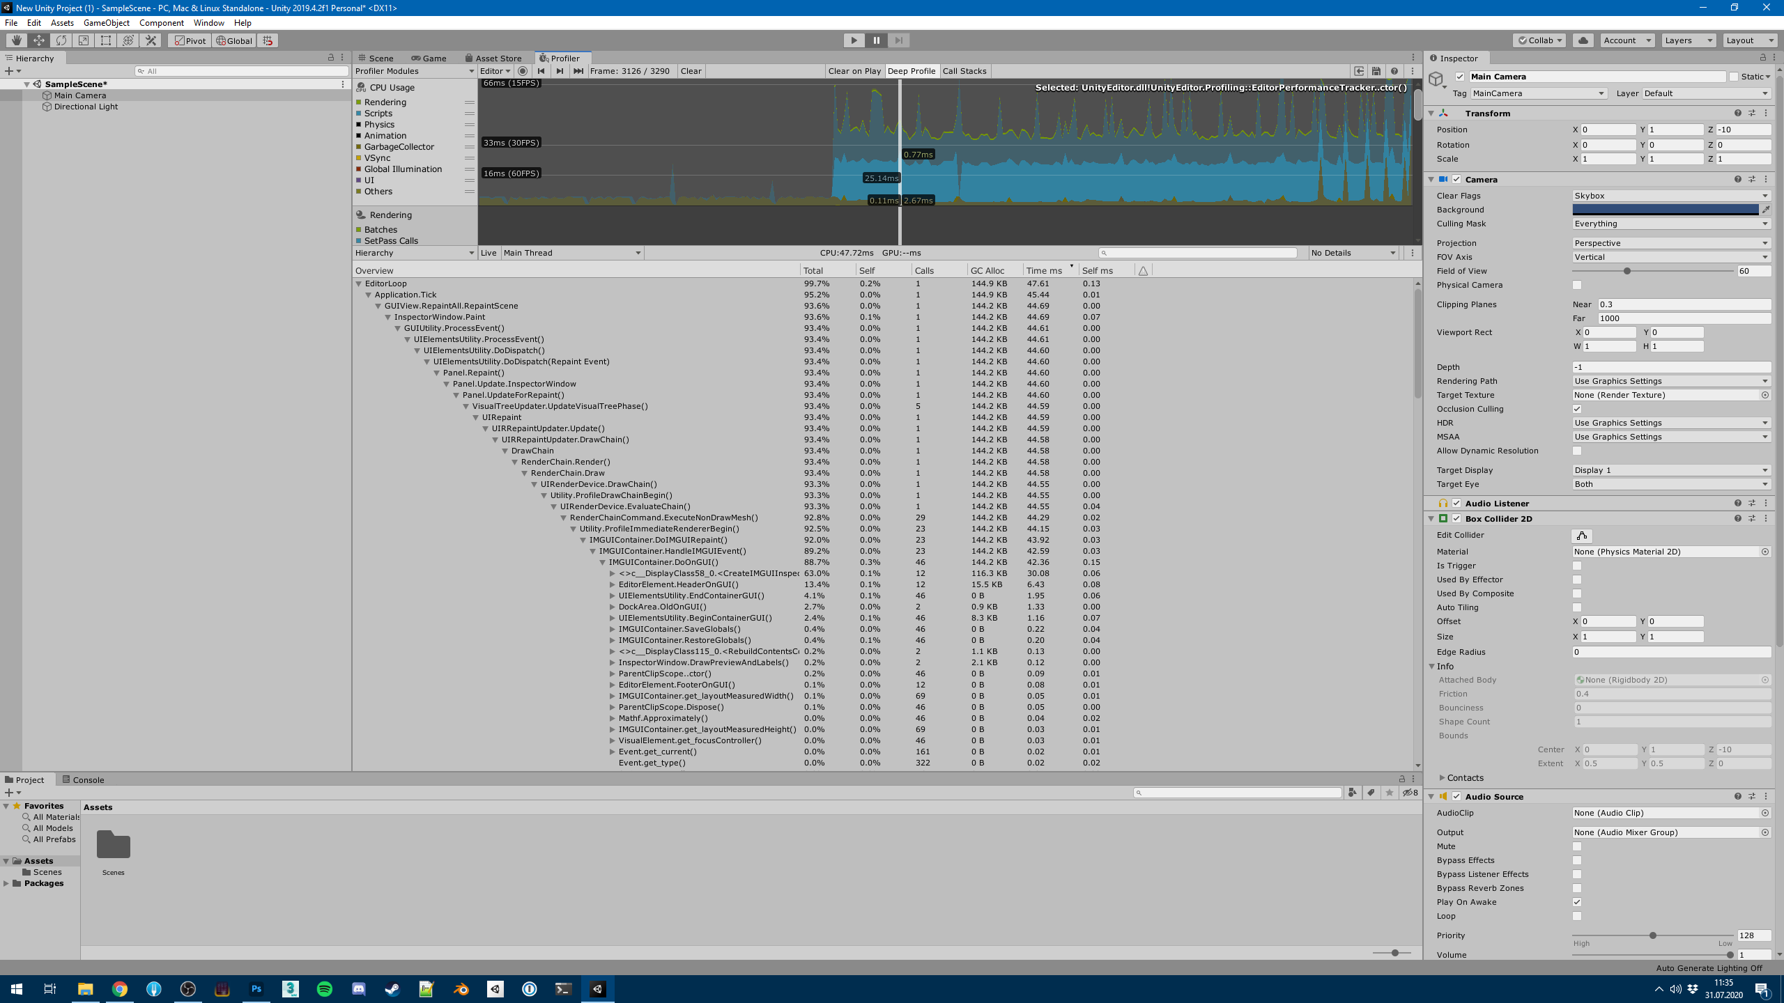The width and height of the screenshot is (1784, 1003).
Task: Select the Rotate tool
Action: pyautogui.click(x=61, y=40)
